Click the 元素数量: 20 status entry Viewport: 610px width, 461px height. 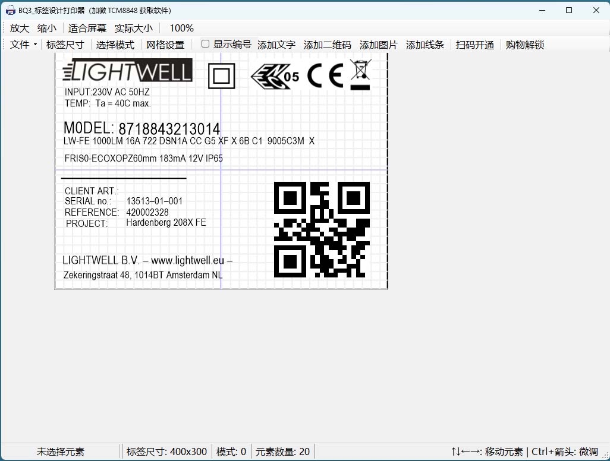pos(282,451)
